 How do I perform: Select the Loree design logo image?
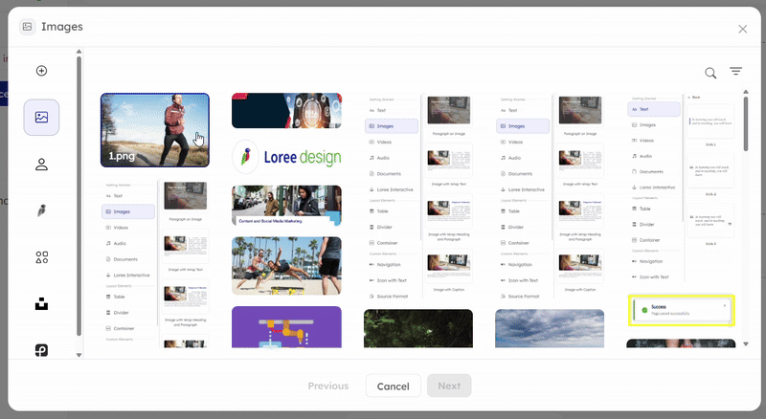pos(286,157)
